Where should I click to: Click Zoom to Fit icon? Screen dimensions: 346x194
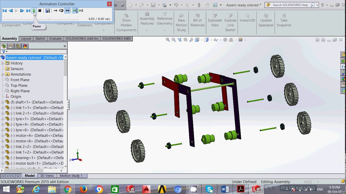(x=168, y=40)
